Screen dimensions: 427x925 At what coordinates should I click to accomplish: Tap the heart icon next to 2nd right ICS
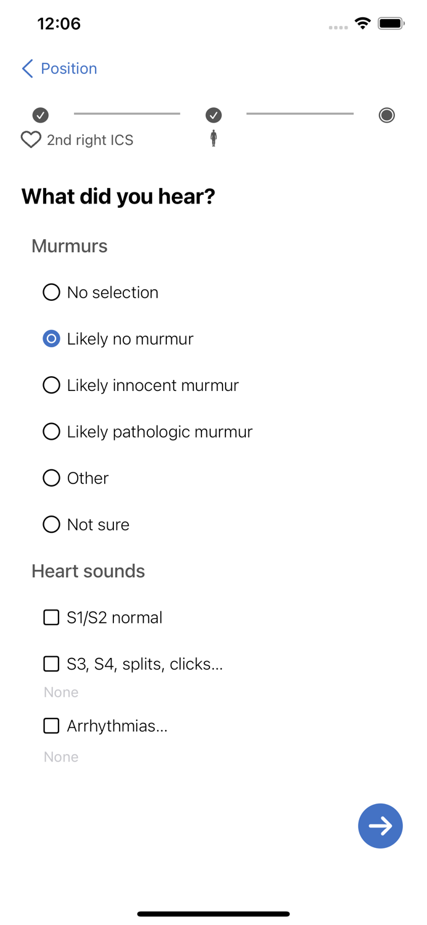coord(30,139)
